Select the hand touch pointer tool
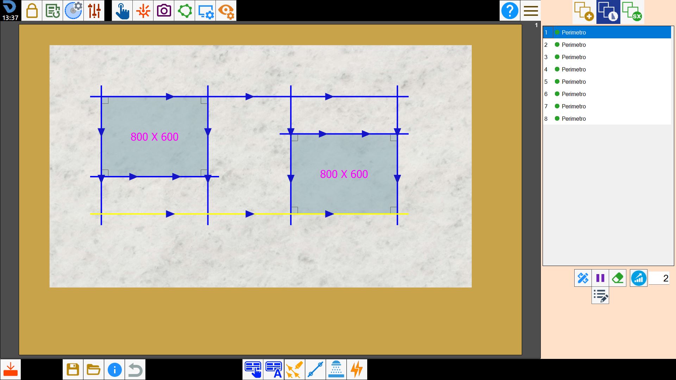 [122, 11]
